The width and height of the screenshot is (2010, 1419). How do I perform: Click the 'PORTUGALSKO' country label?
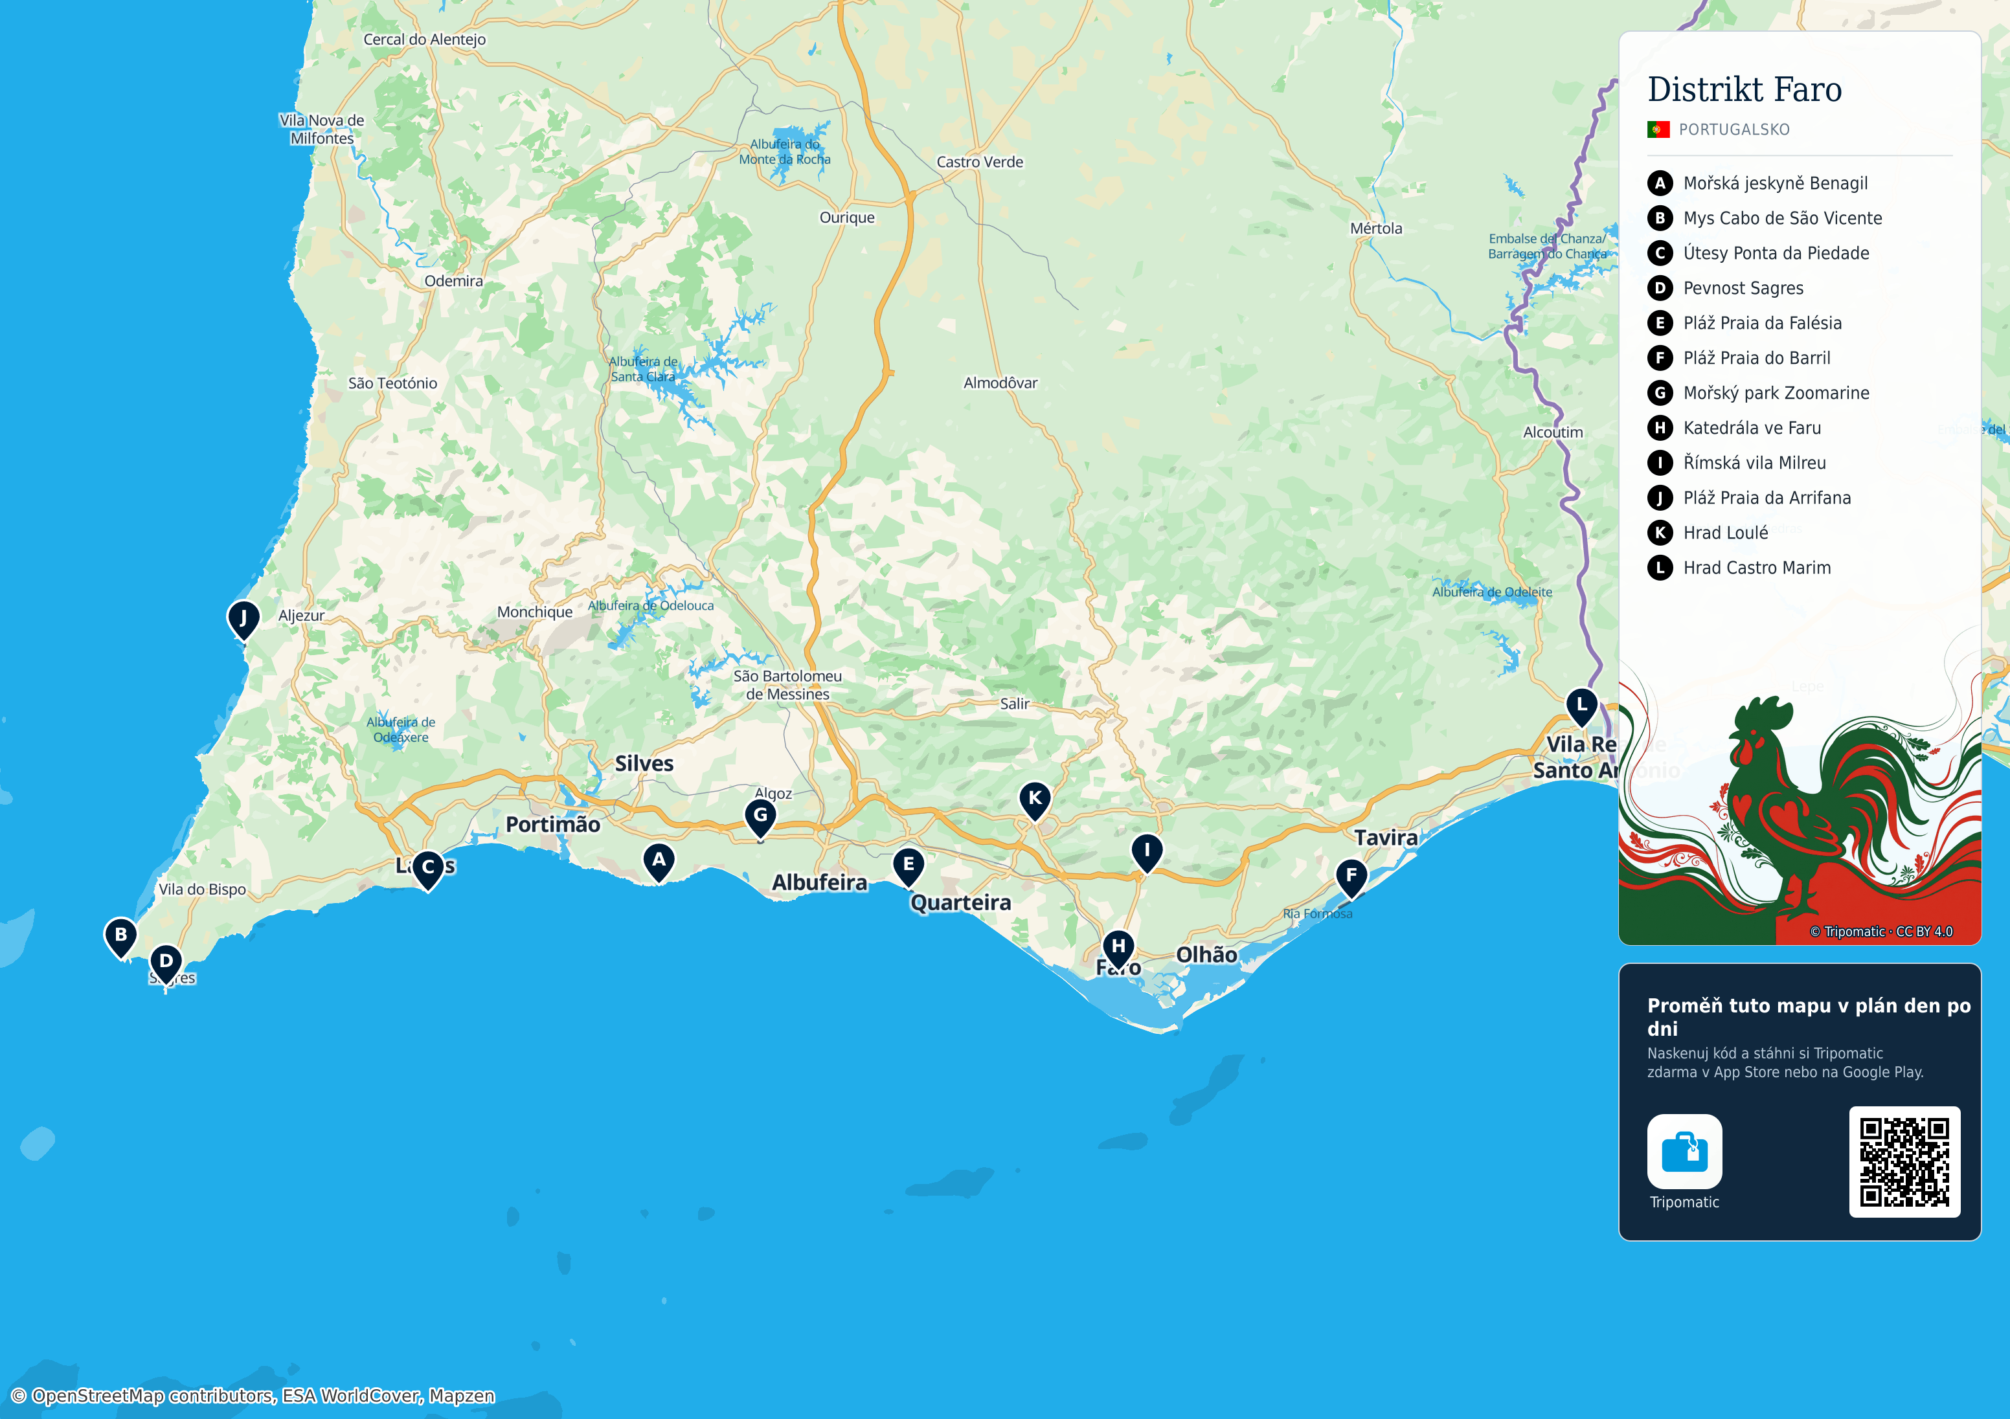tap(1734, 129)
